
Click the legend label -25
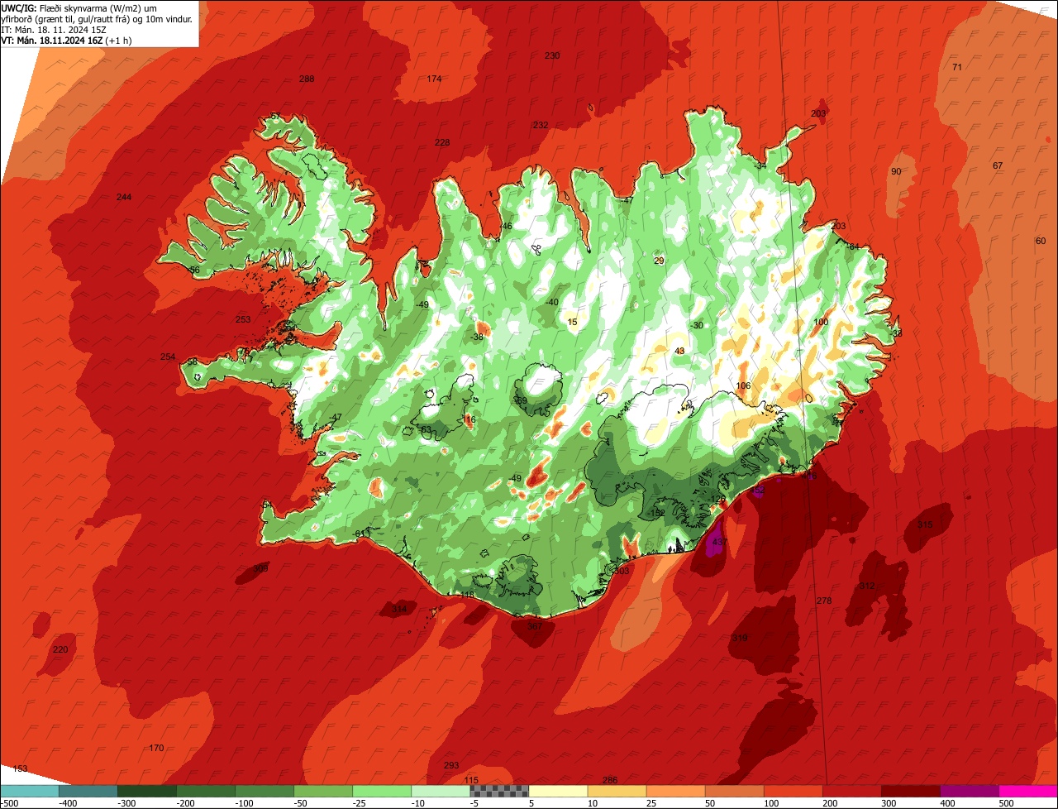tap(359, 802)
